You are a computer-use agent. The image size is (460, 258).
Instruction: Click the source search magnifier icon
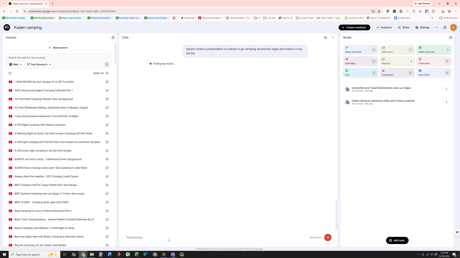(107, 64)
